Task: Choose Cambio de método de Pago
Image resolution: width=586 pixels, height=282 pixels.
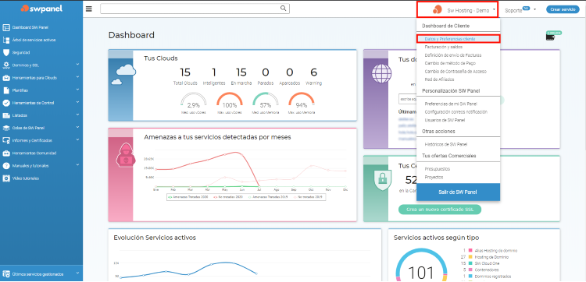Action: coord(450,63)
